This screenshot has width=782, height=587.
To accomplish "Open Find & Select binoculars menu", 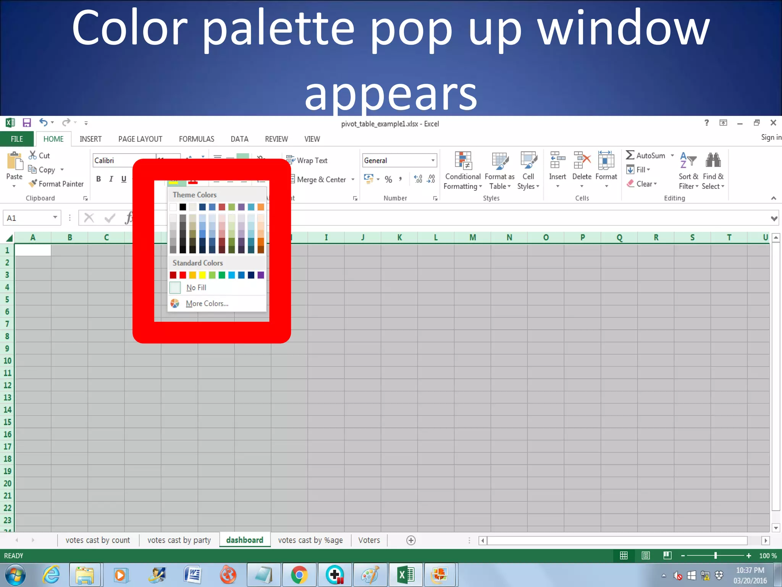I will point(713,170).
